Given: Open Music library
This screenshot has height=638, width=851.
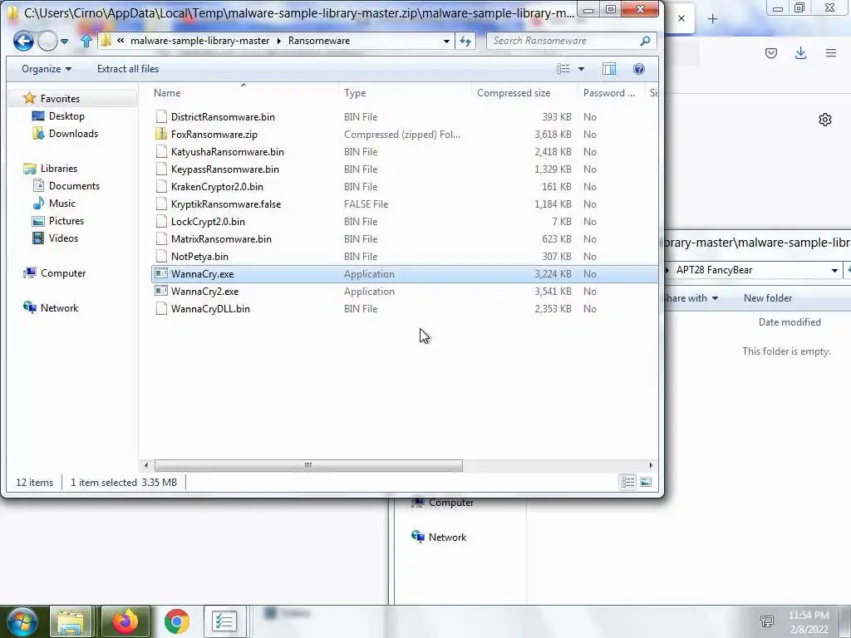Looking at the screenshot, I should coord(61,203).
